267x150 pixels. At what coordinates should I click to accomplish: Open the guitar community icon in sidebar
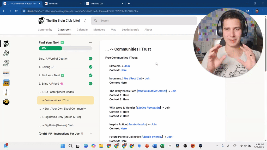6,92
